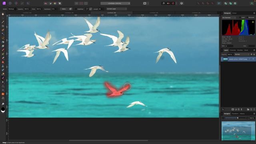Select the Clone Brush stamp tool
The width and height of the screenshot is (256, 144).
[x=3, y=66]
